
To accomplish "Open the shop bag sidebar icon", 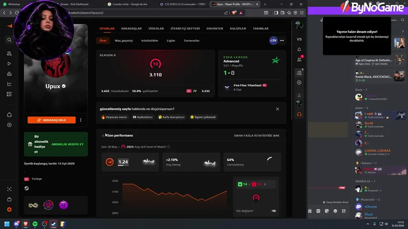I will pos(9,199).
